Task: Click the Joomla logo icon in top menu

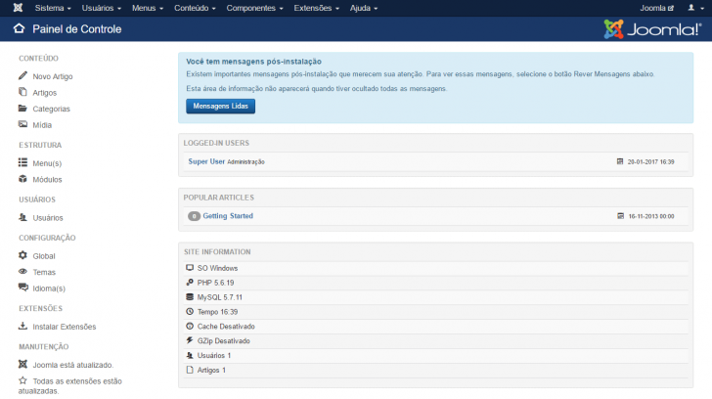Action: tap(18, 8)
